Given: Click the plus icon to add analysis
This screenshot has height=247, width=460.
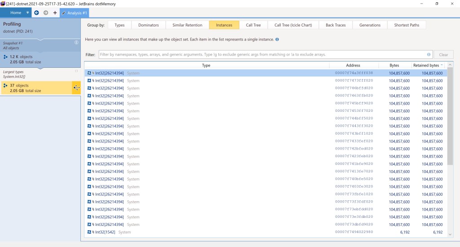Looking at the screenshot, I should click(55, 13).
